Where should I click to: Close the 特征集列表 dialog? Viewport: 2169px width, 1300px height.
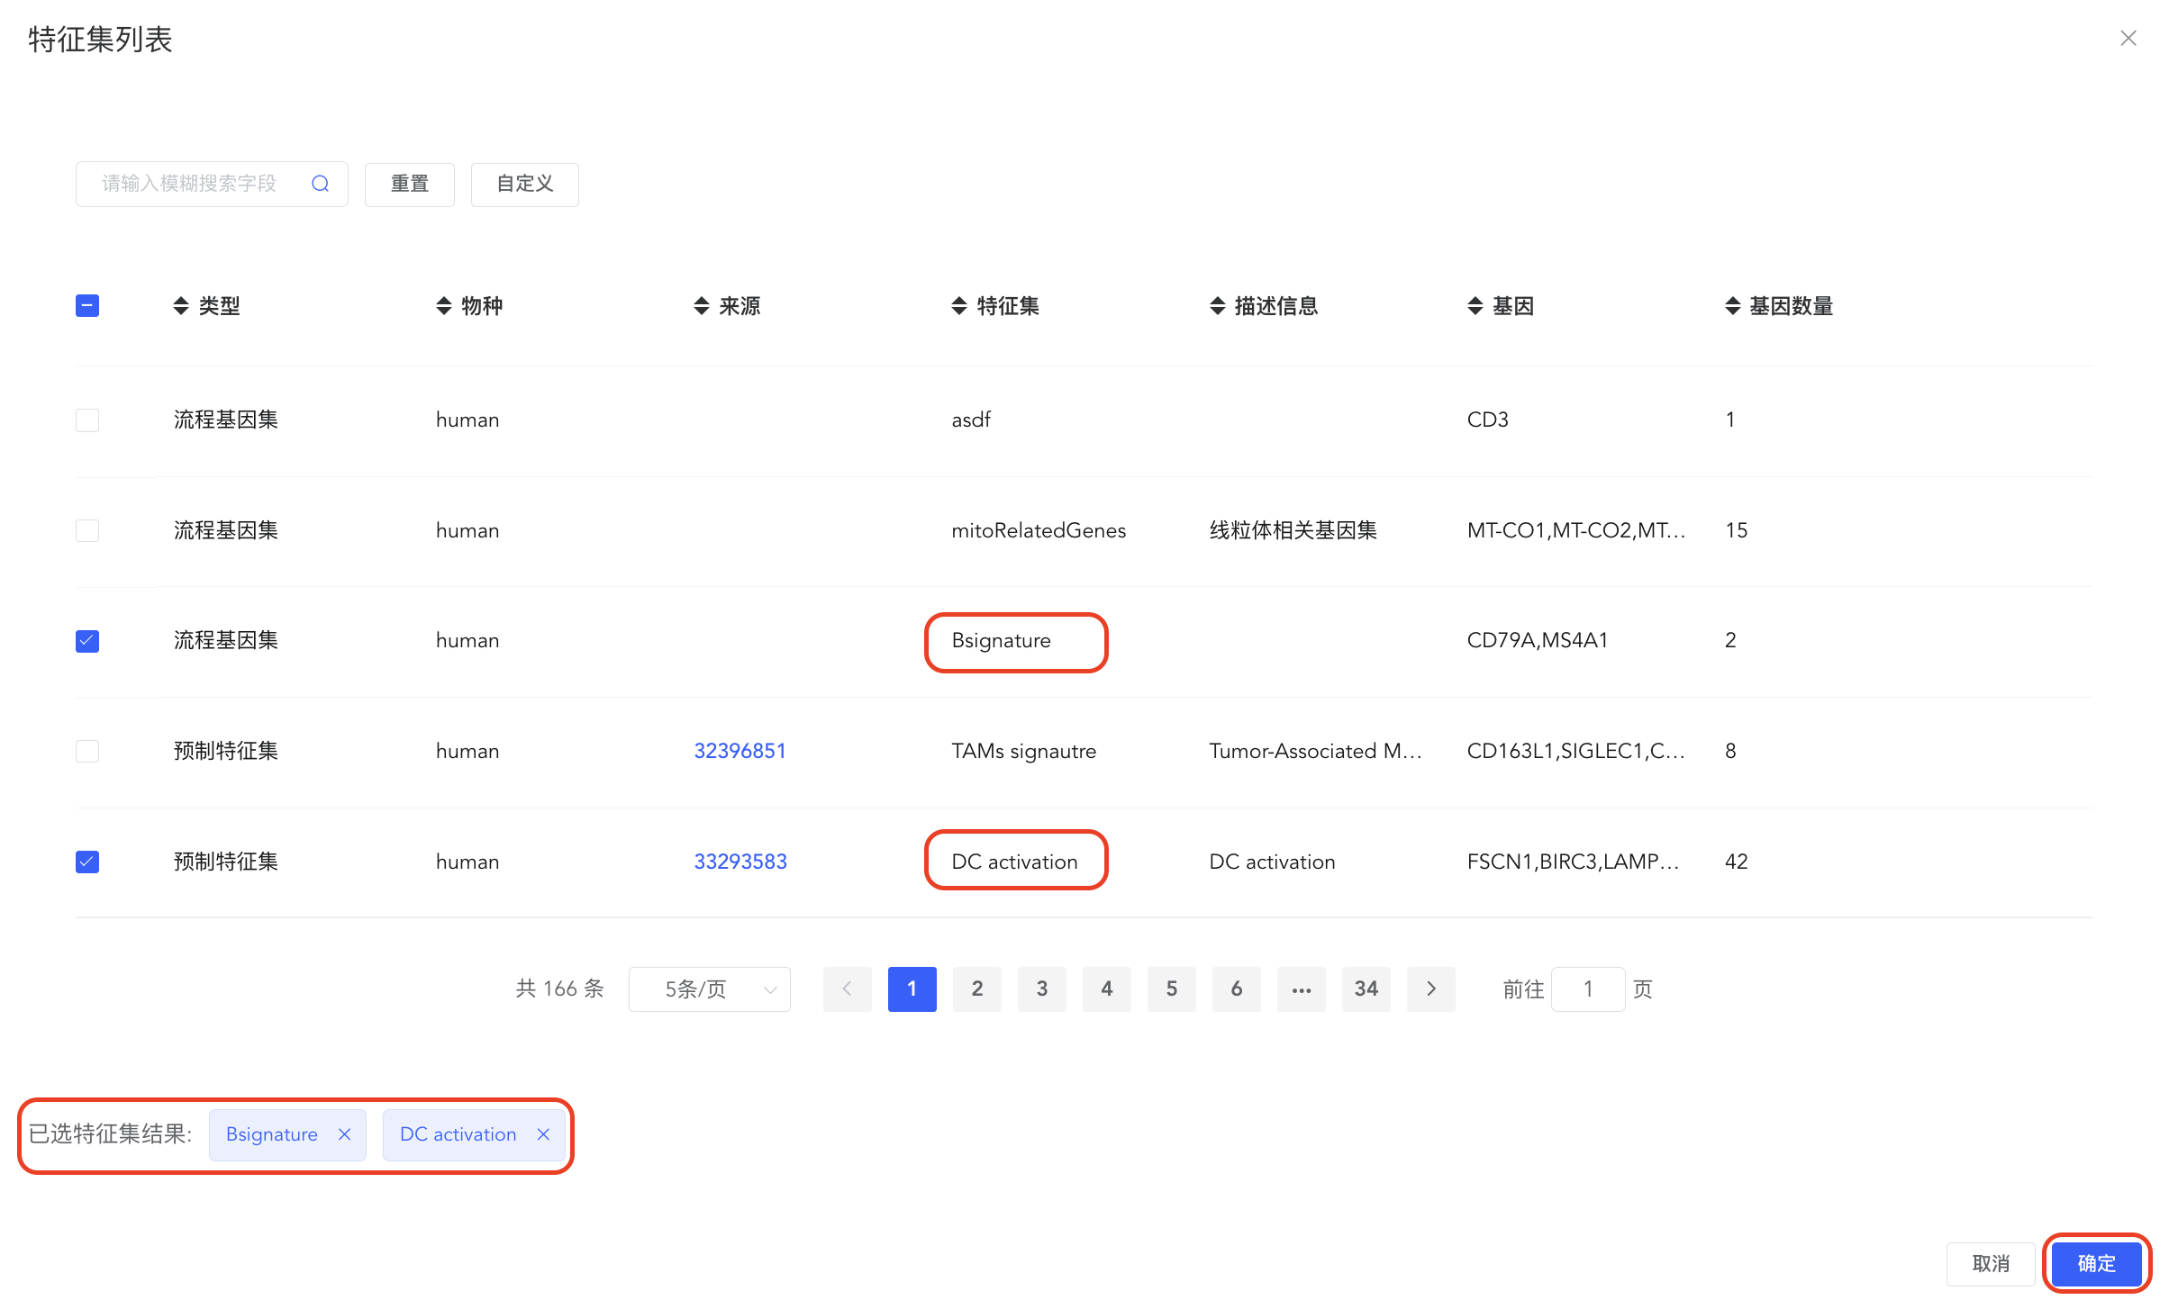(2128, 39)
